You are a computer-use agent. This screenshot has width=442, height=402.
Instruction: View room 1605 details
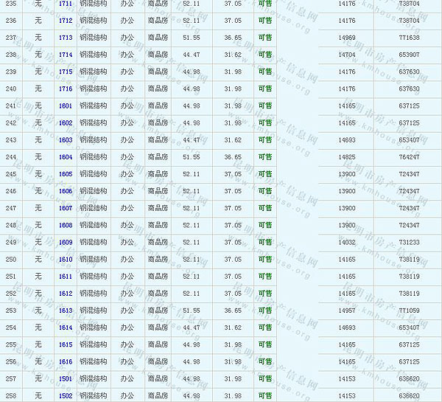[x=66, y=174]
